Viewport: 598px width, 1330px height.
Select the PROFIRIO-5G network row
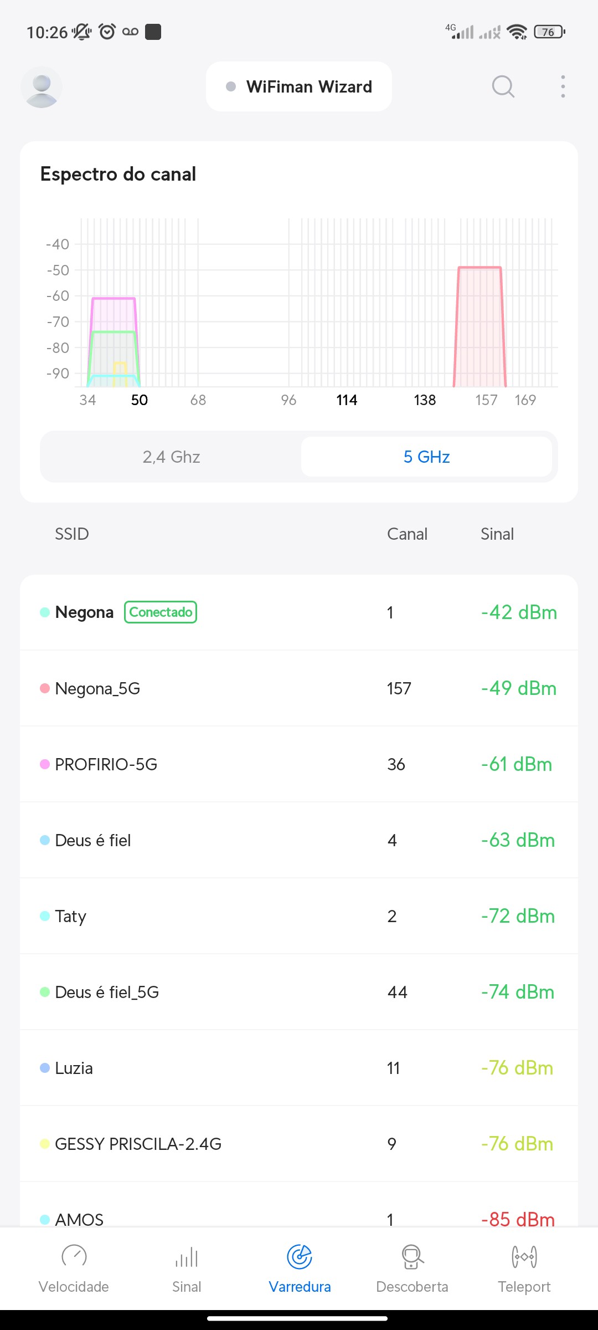point(299,764)
